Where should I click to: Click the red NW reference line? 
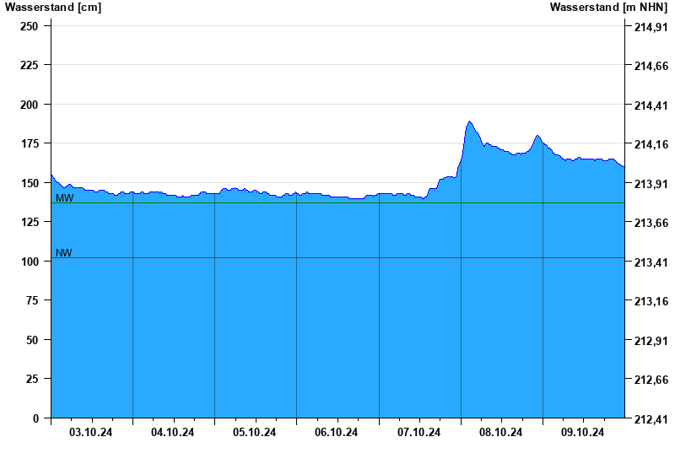[x=338, y=258]
